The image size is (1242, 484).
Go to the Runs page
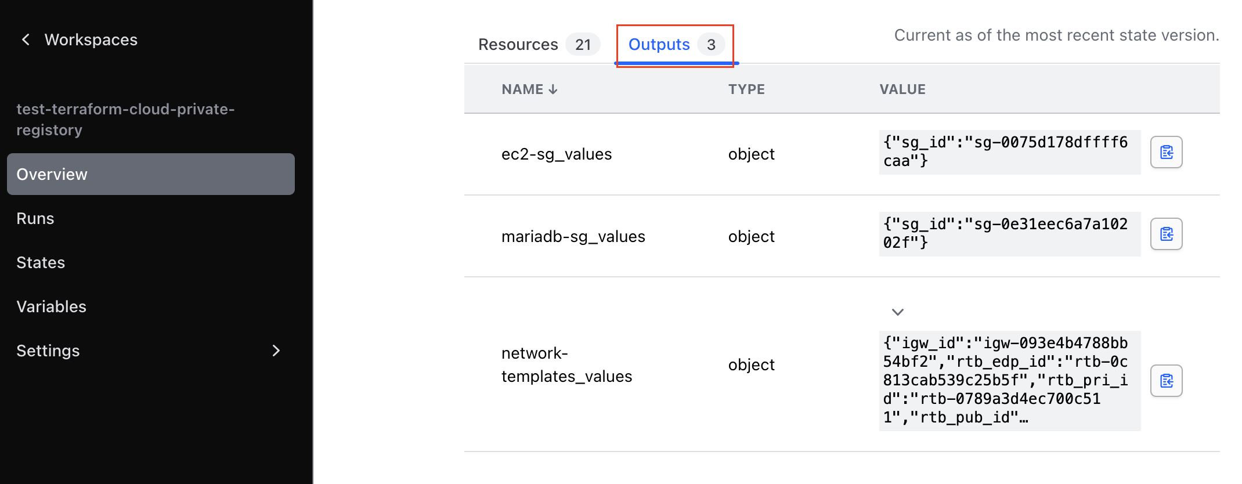(x=35, y=218)
